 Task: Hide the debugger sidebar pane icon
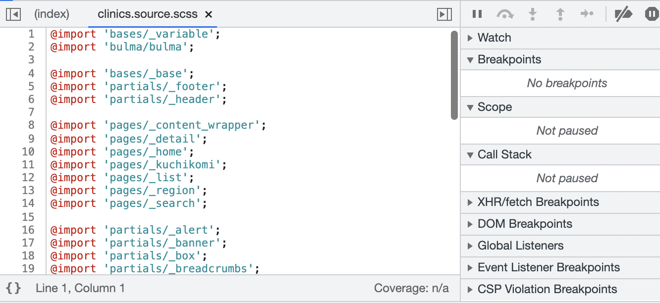point(444,14)
